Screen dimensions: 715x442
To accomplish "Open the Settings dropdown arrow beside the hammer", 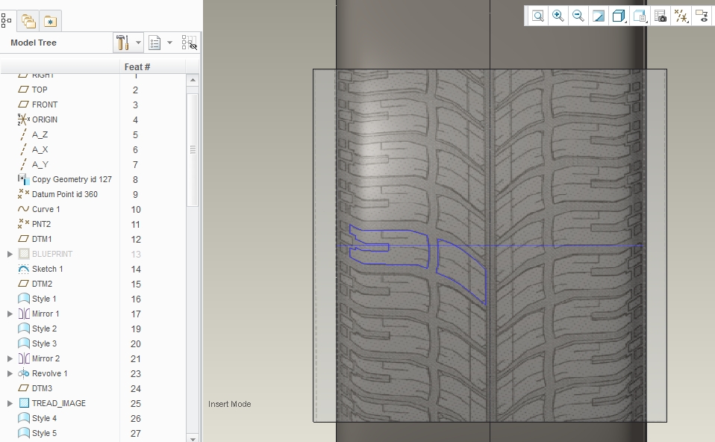I will click(138, 43).
